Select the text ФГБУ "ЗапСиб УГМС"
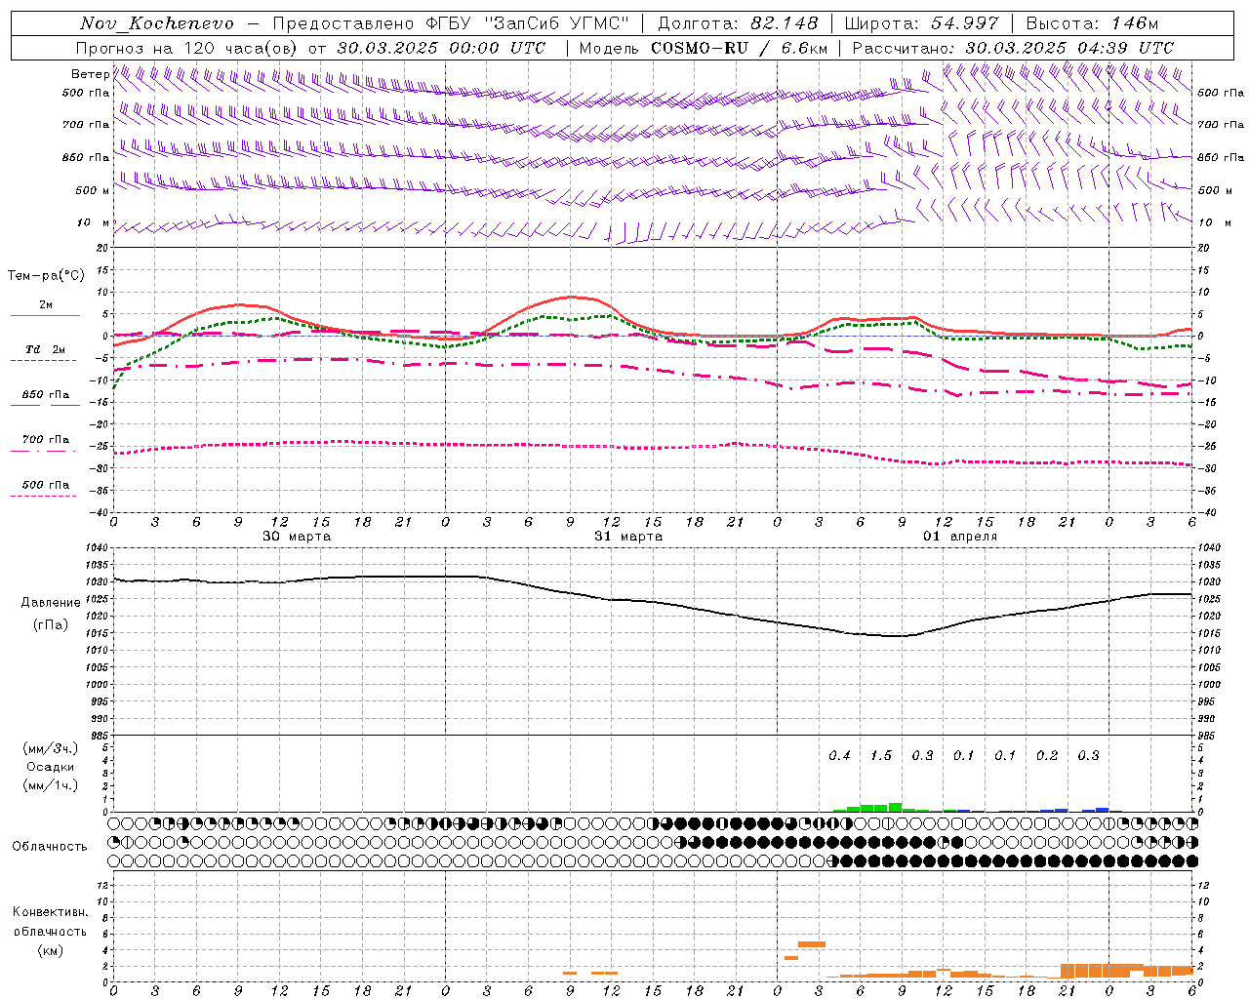1249x999 pixels. click(x=528, y=23)
